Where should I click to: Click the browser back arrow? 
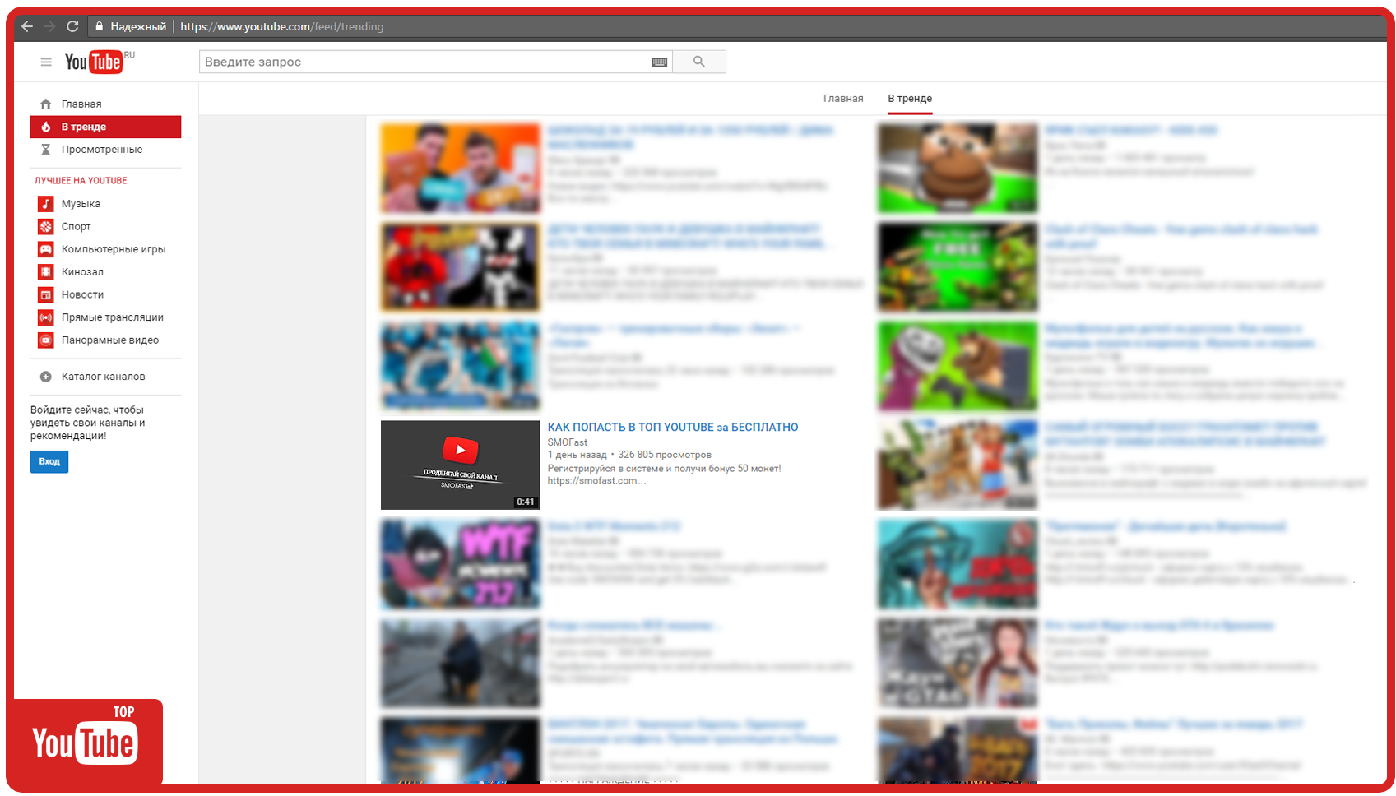coord(27,26)
